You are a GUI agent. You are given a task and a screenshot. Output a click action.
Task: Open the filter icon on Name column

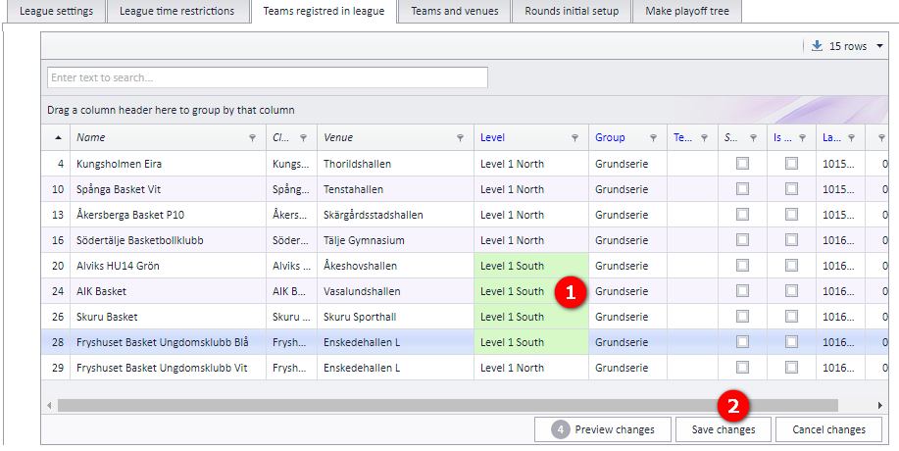point(252,138)
